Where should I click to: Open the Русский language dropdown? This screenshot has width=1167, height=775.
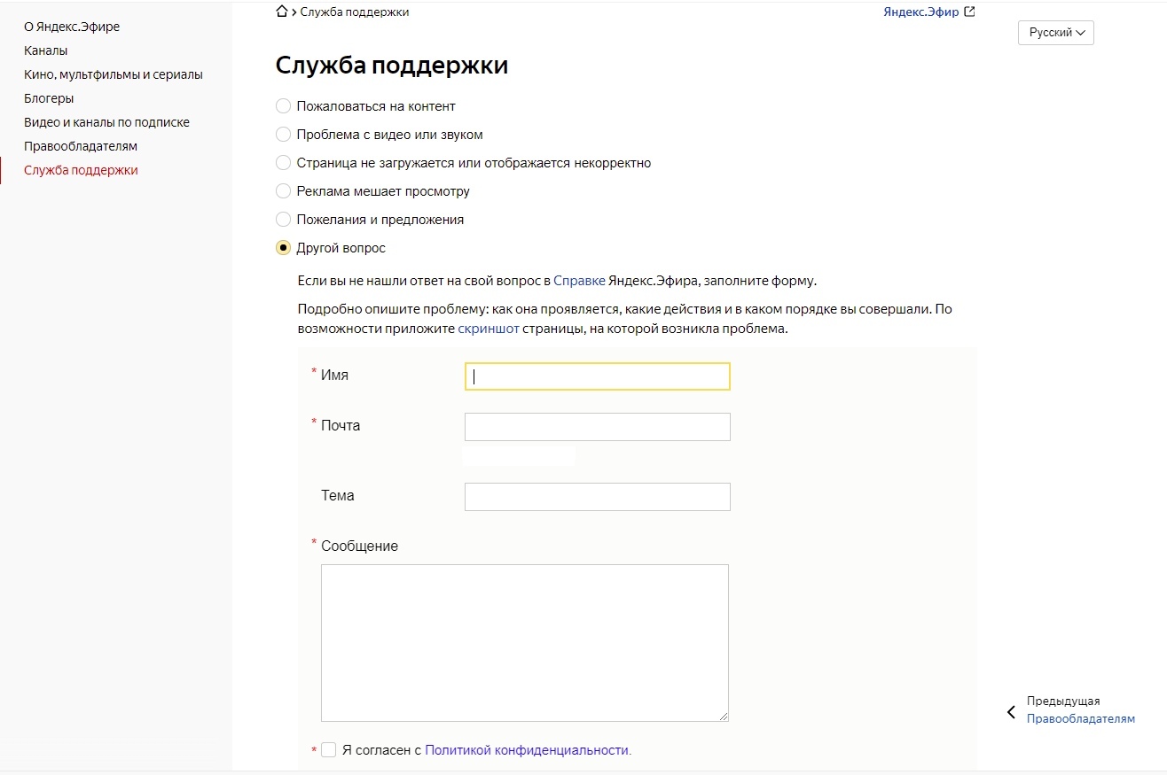click(x=1056, y=33)
